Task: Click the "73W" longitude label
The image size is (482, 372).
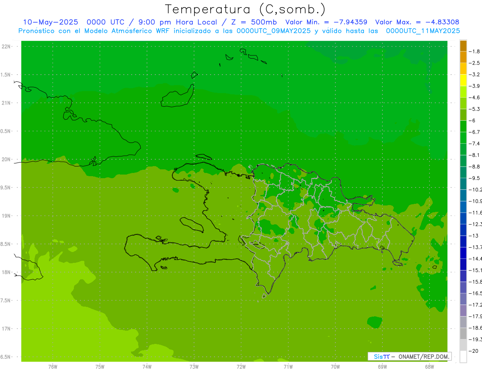Action: click(x=194, y=367)
